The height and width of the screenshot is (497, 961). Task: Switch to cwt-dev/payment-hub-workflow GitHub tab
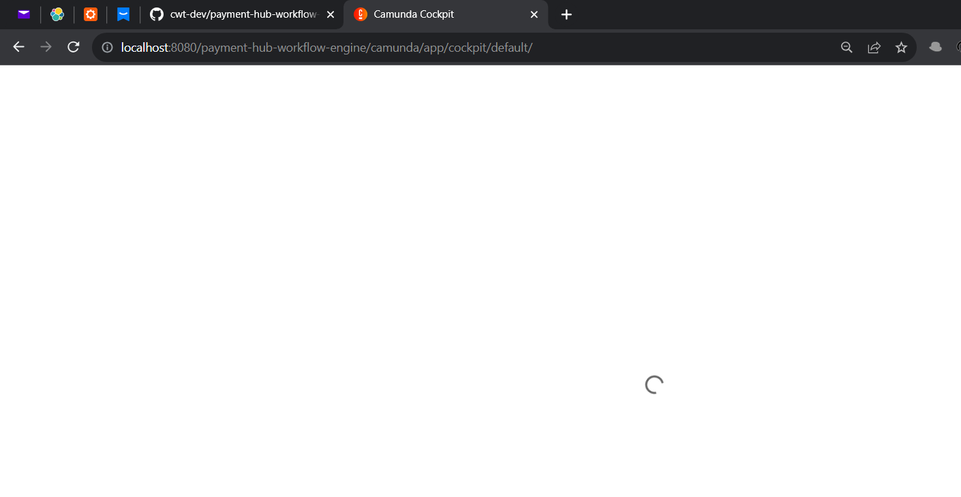coord(242,14)
